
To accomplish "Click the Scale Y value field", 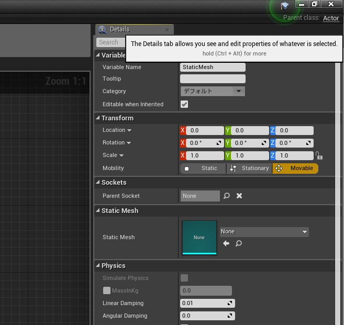I will tap(250, 155).
